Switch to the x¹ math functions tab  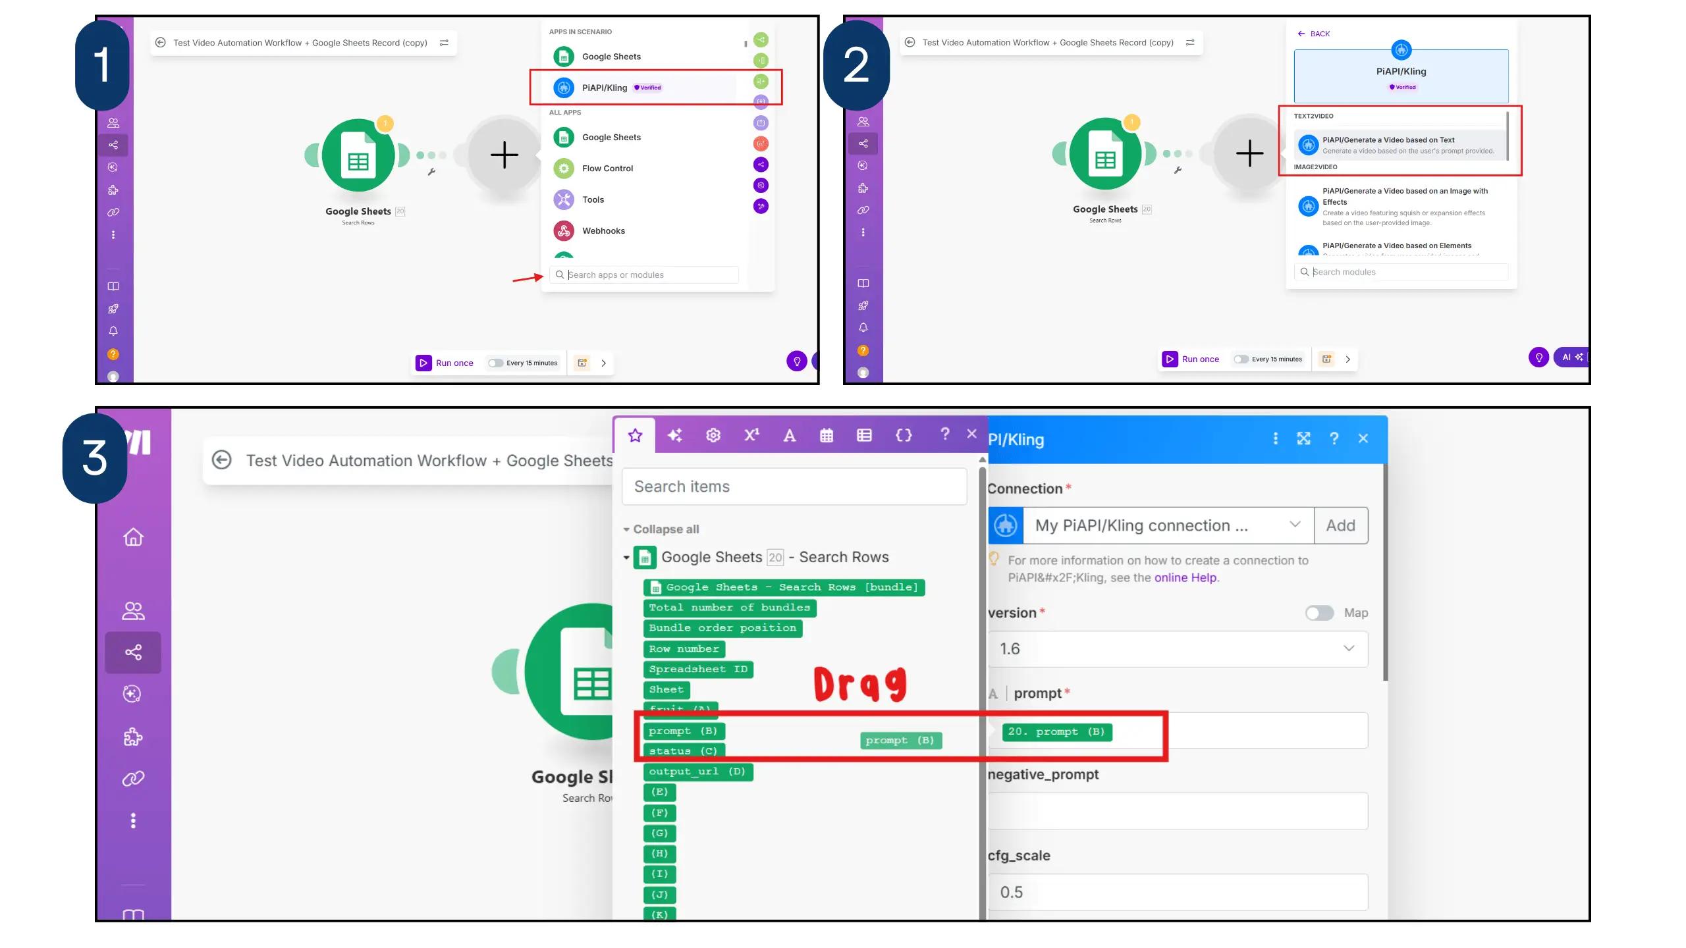tap(751, 435)
